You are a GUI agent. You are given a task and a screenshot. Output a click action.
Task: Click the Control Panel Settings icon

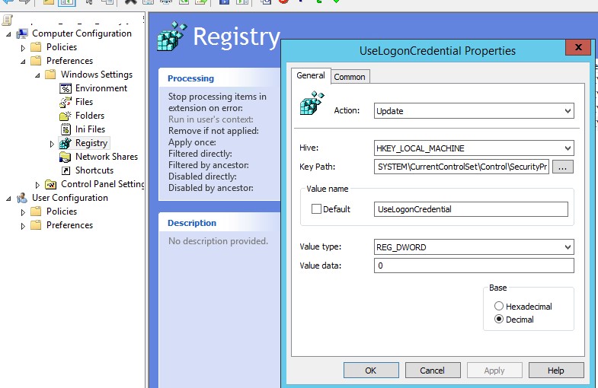pos(51,184)
